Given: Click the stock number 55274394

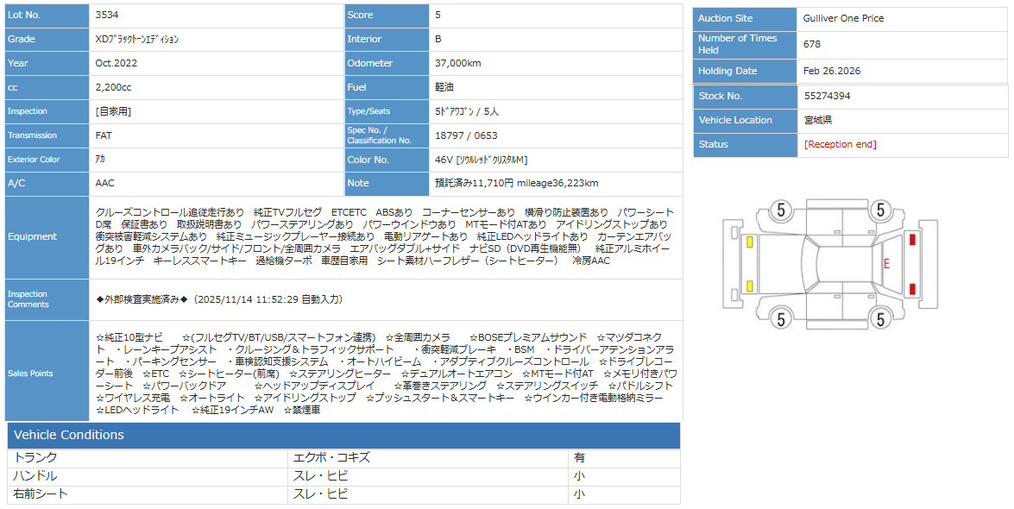Looking at the screenshot, I should [x=827, y=96].
